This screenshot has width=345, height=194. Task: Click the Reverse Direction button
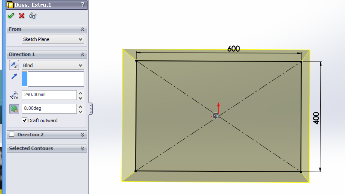click(14, 65)
